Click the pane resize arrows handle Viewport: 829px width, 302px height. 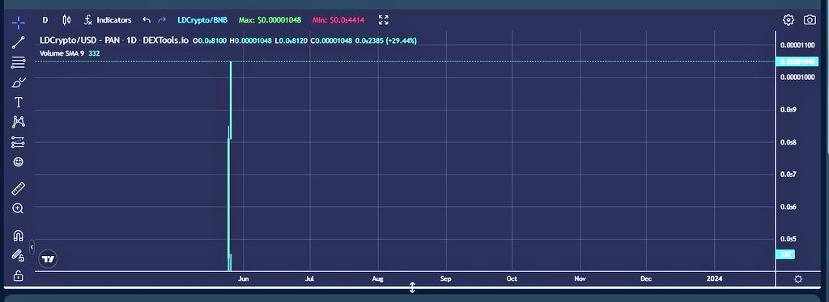click(x=412, y=287)
